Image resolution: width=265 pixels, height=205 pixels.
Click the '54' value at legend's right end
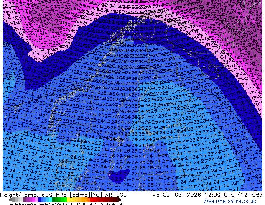[120, 204]
